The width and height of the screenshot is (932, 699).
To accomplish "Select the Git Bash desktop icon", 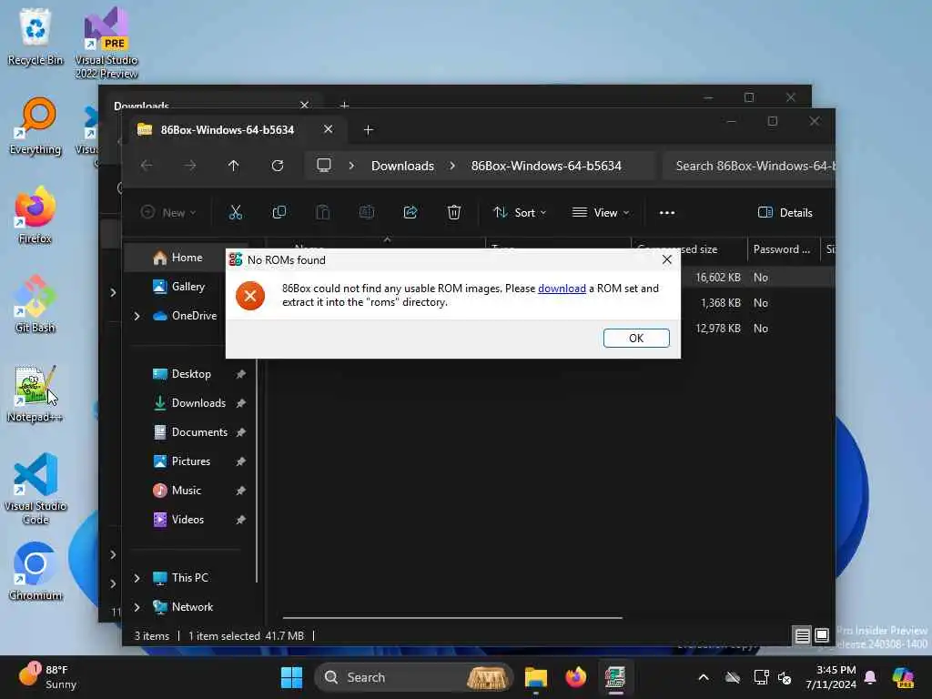I will [x=35, y=304].
